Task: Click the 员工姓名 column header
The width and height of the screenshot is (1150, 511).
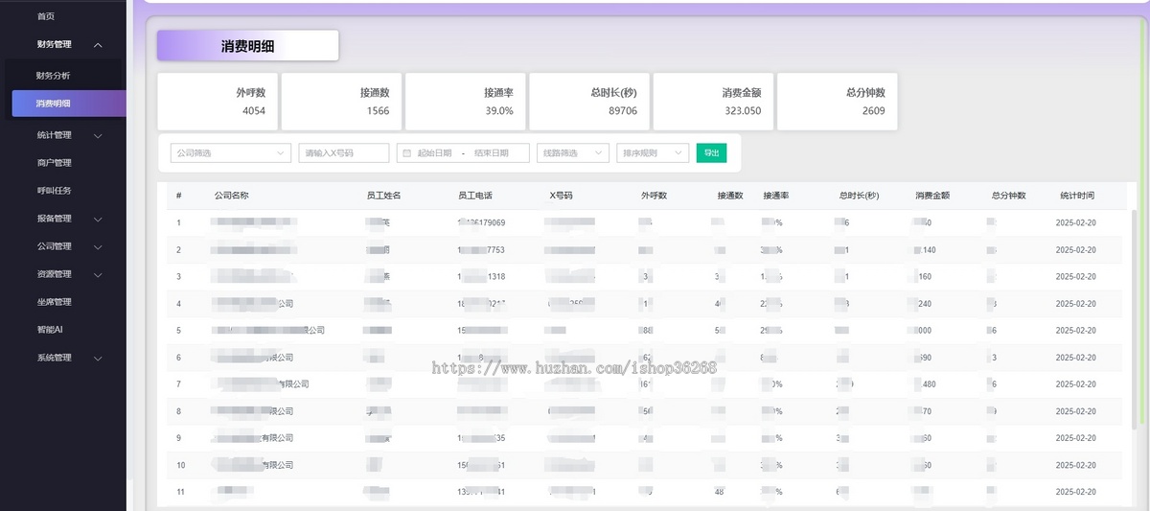Action: point(383,196)
